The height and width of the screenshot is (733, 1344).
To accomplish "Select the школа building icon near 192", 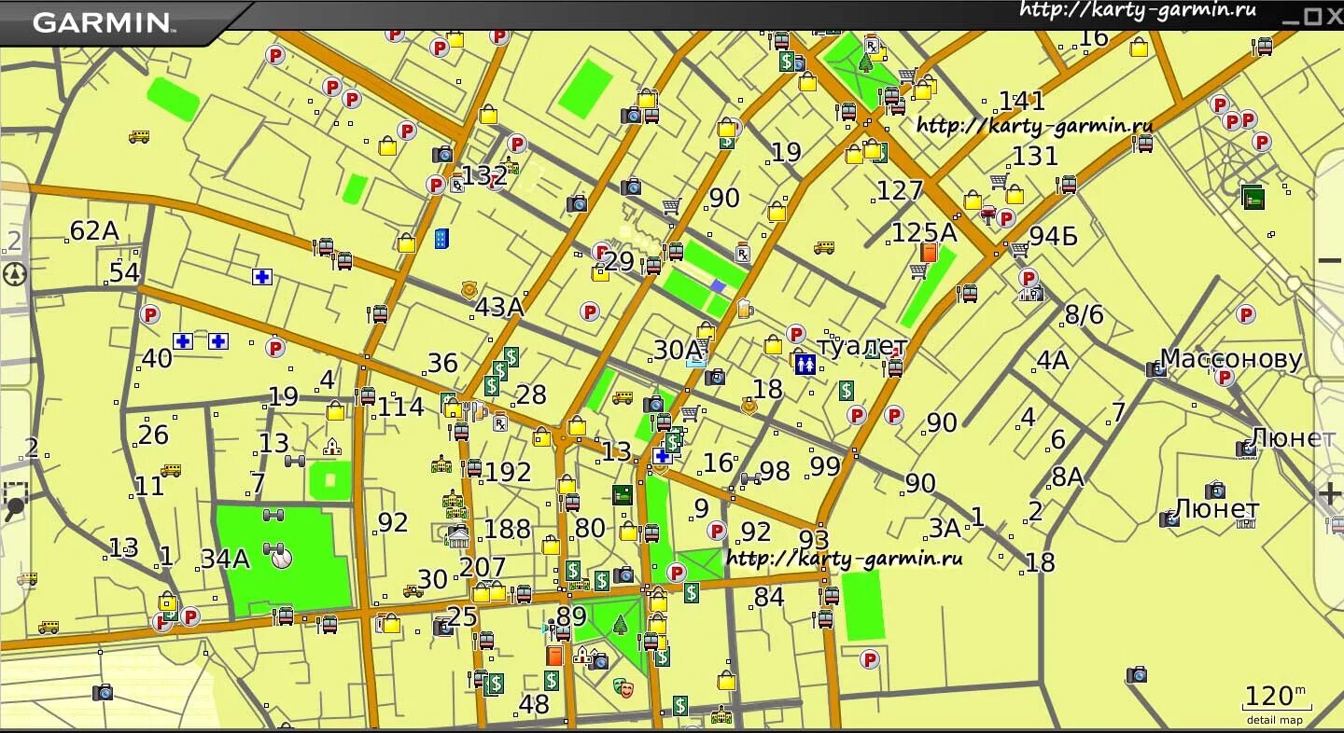I will tap(441, 463).
